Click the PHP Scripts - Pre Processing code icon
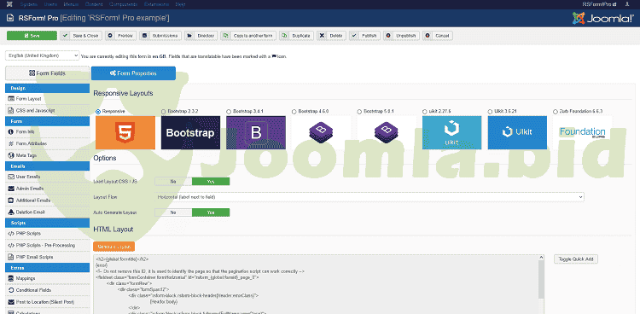Viewport: 640px width, 314px height. (x=10, y=246)
